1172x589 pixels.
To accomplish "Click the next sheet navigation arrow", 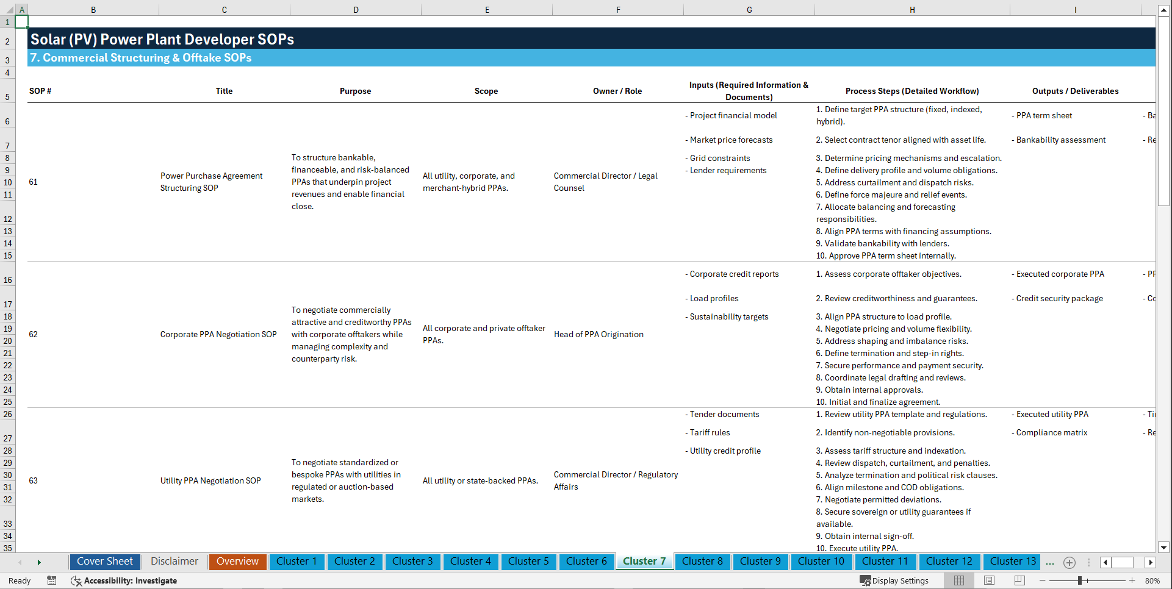I will pyautogui.click(x=39, y=562).
